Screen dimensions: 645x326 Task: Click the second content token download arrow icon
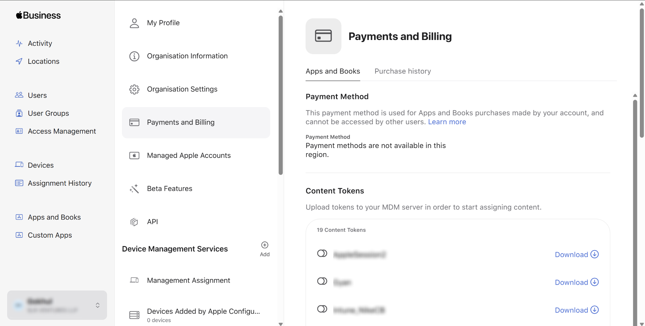coord(595,282)
